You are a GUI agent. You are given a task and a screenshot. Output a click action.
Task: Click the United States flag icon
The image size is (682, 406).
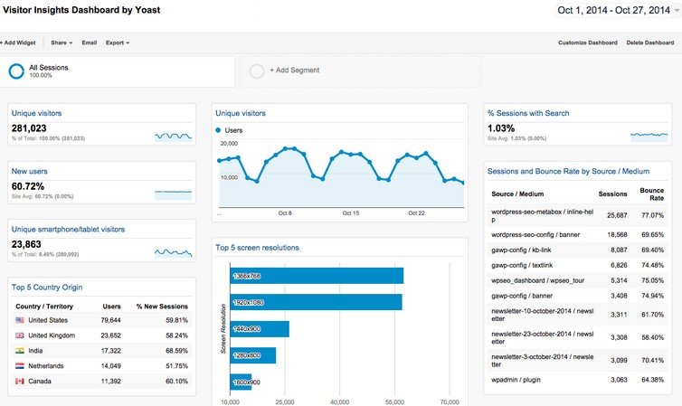[20, 320]
